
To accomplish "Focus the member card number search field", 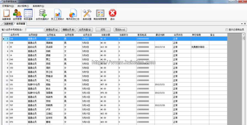I will point(34,30).
